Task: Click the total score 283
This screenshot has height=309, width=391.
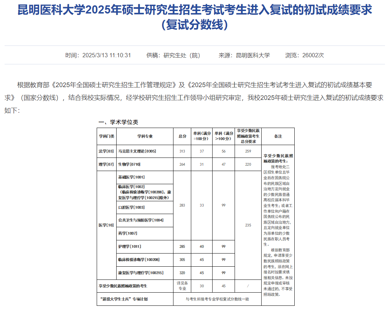Action: 182,205
